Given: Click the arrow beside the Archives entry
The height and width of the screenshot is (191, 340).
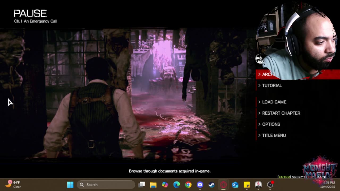Looking at the screenshot, I should pyautogui.click(x=260, y=74).
